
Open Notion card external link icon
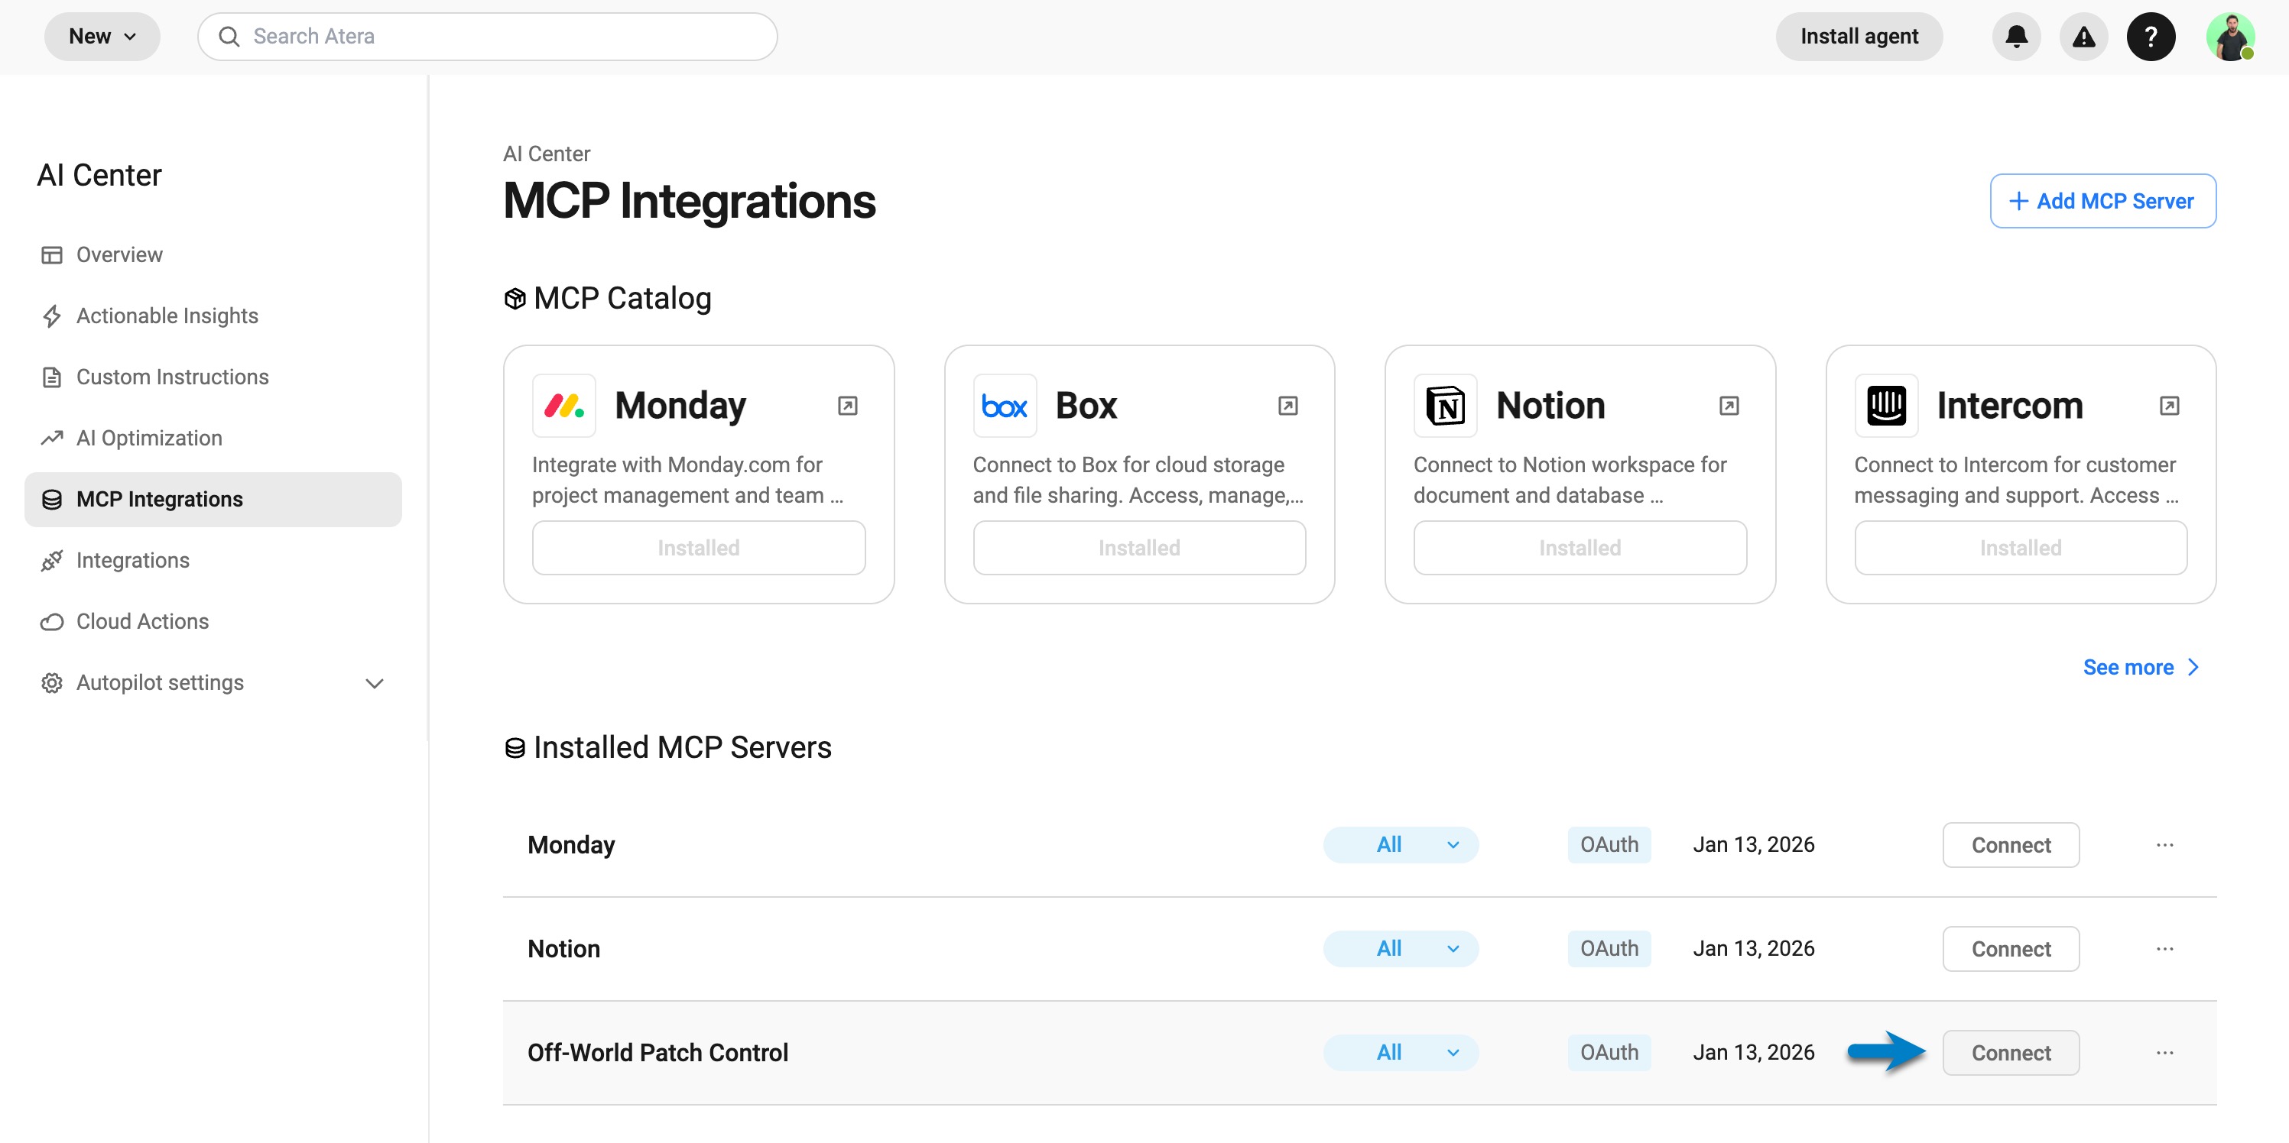click(1729, 406)
